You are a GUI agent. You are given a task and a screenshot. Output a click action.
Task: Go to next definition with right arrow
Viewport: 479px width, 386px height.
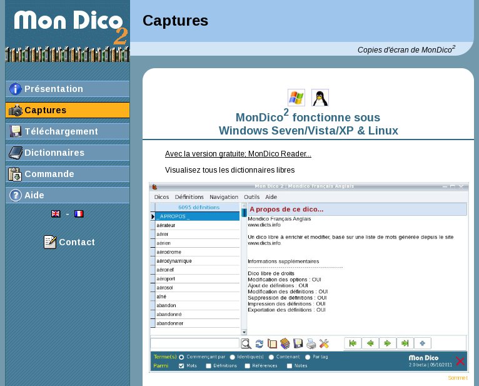click(388, 343)
